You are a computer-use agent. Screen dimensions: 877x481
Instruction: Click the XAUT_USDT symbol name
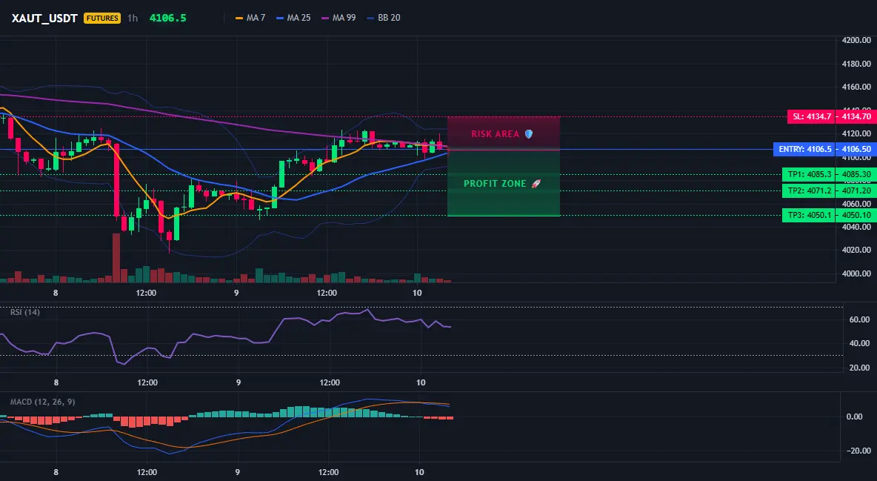coord(44,18)
